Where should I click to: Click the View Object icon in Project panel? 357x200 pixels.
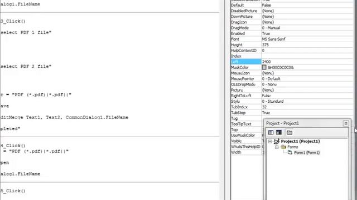coord(279,132)
